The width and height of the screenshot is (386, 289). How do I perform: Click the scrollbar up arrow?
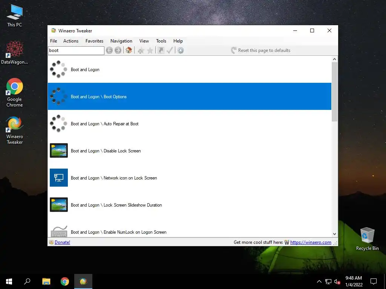pos(334,59)
